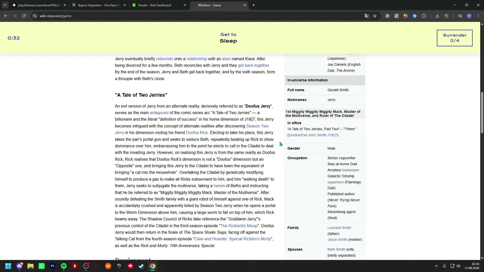The width and height of the screenshot is (484, 272).
Task: Bookmark this page with the star
Action: pos(375,16)
